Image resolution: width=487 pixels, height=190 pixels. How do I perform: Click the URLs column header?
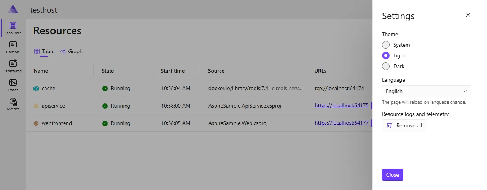pyautogui.click(x=320, y=71)
